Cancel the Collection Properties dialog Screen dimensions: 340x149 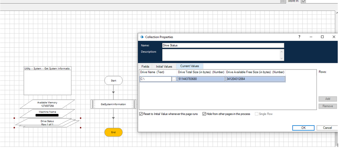click(x=327, y=128)
